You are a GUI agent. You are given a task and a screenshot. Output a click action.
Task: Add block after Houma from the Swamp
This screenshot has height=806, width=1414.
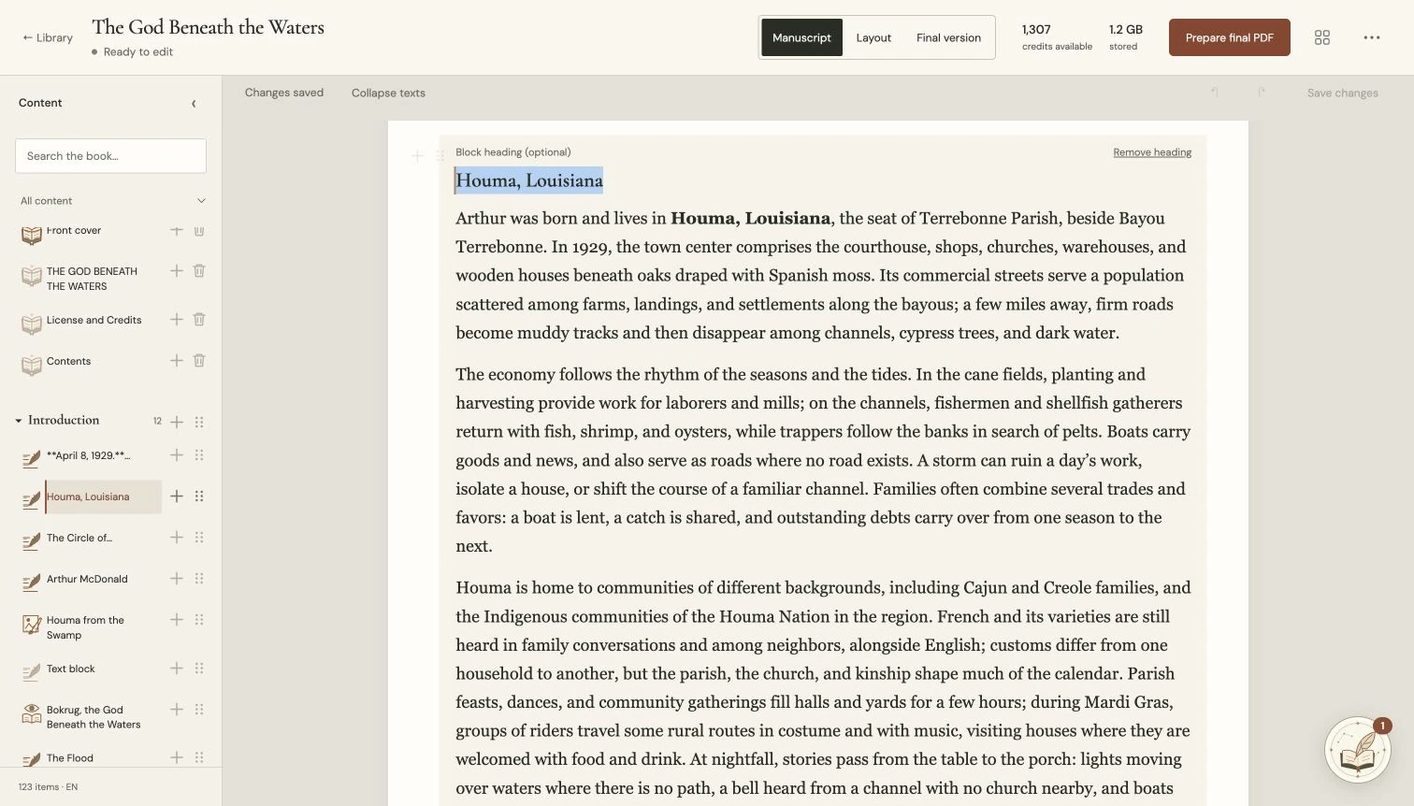point(176,620)
